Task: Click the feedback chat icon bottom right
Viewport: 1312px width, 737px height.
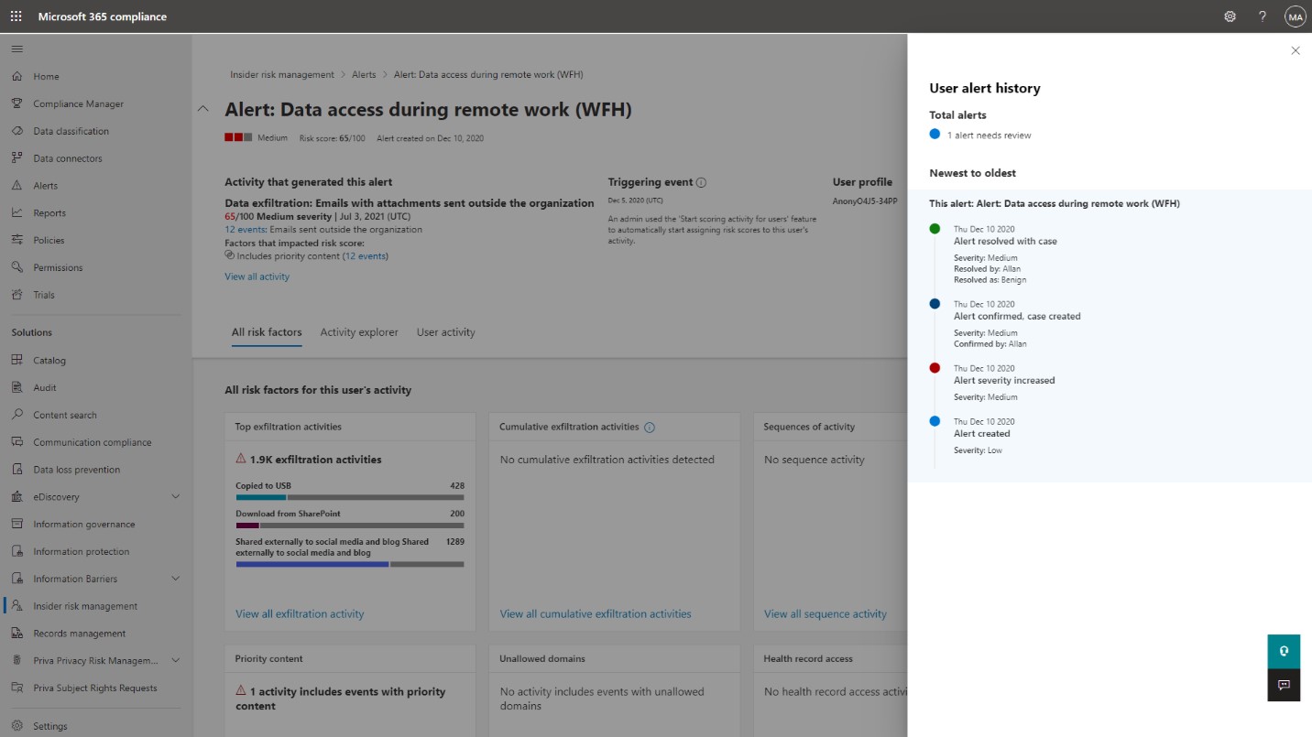Action: coord(1284,684)
